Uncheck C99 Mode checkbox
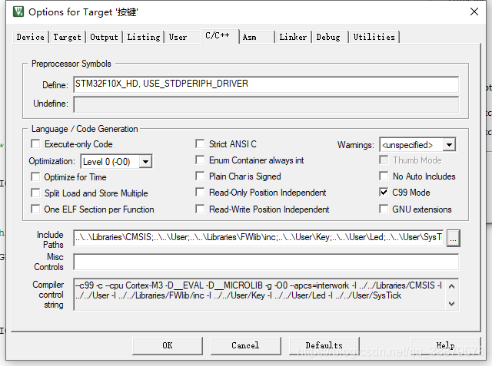This screenshot has width=492, height=366. 384,192
